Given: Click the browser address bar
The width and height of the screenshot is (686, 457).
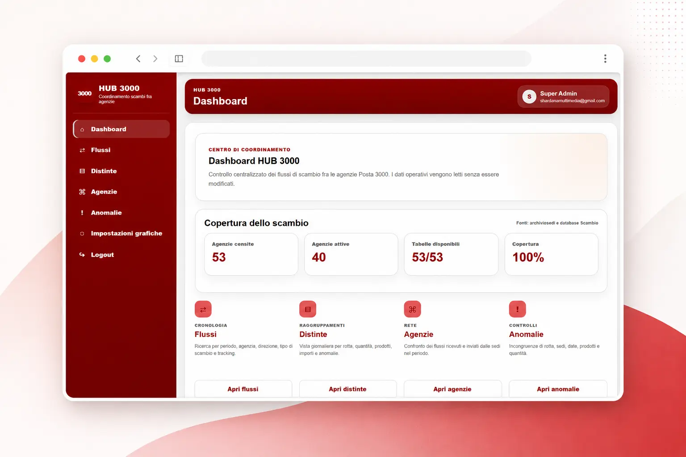Looking at the screenshot, I should pos(366,58).
